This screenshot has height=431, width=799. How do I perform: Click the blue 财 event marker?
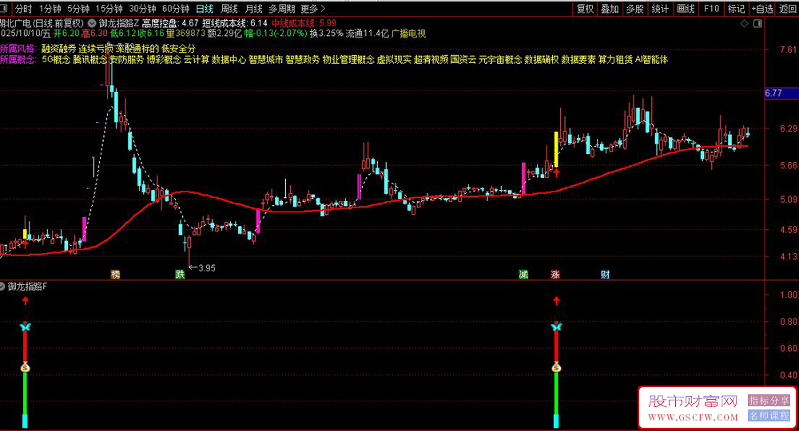coord(605,275)
